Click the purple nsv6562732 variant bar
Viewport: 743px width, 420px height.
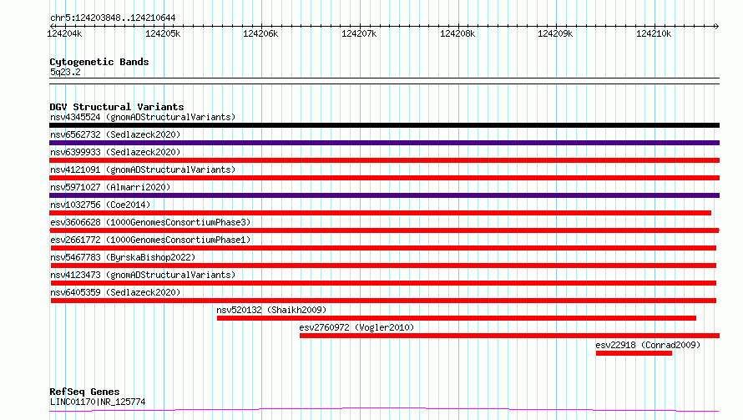pyautogui.click(x=384, y=143)
